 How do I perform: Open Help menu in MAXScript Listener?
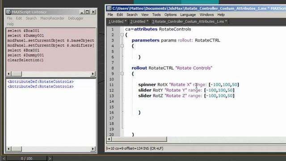[x=10, y=24]
